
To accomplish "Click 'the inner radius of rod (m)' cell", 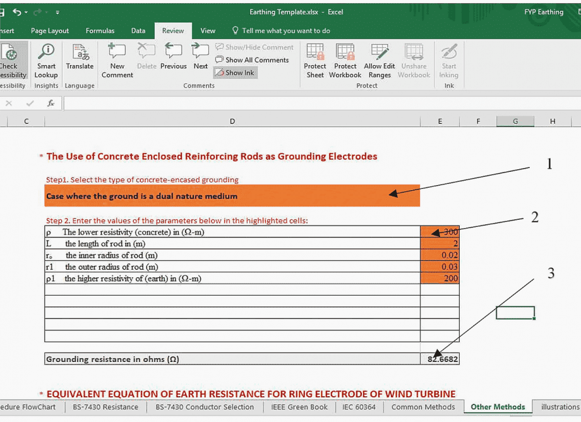I will (x=232, y=255).
